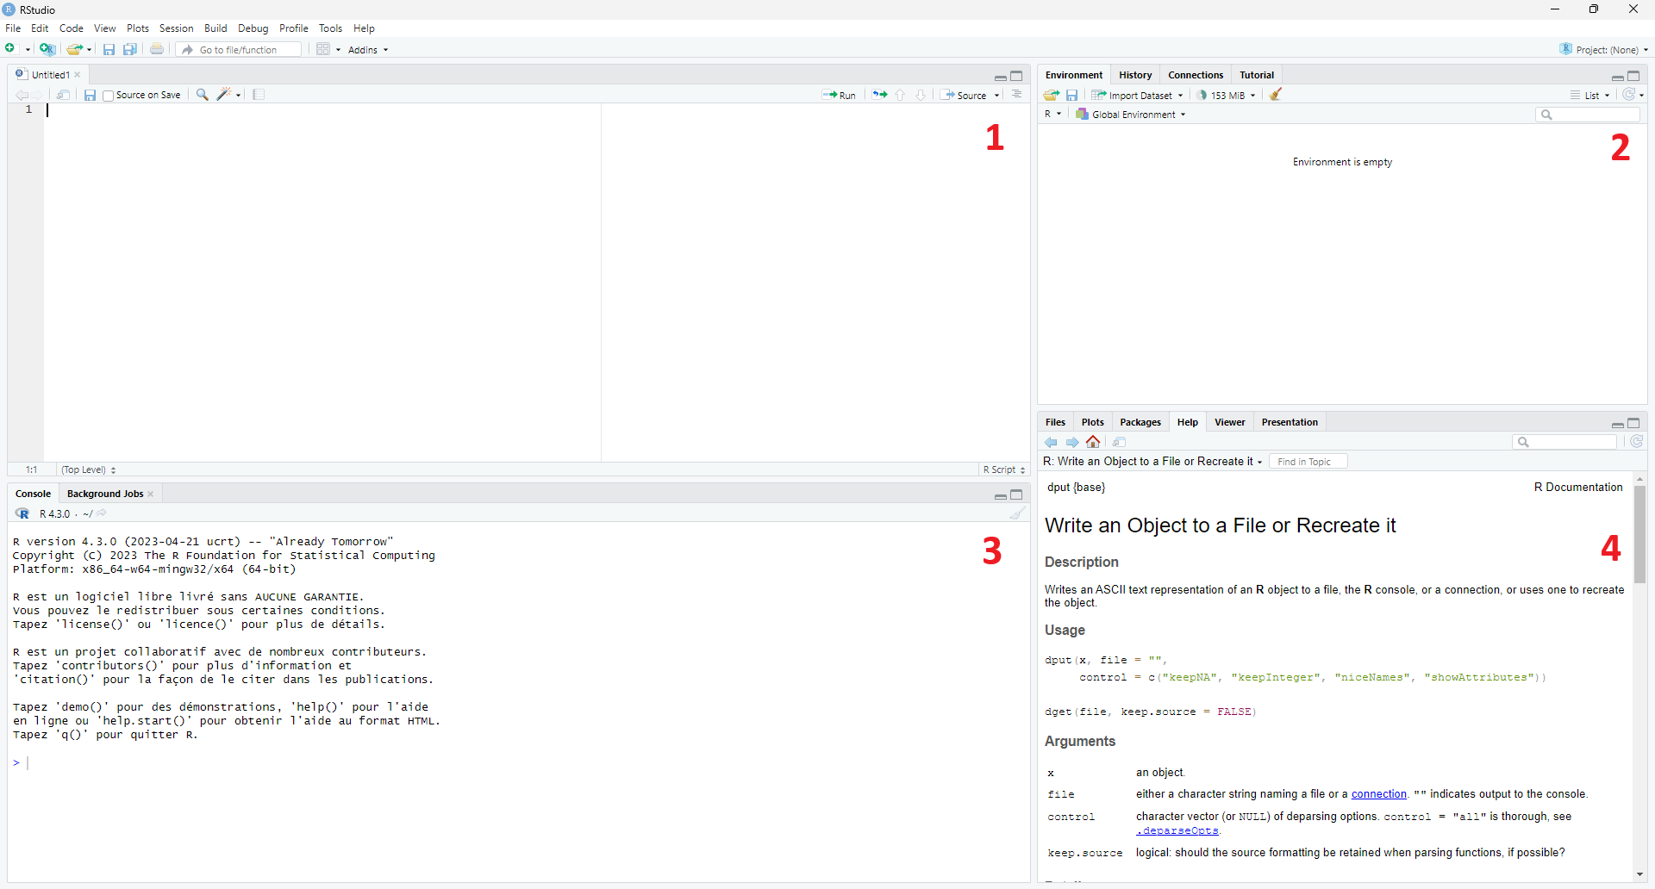Click the Run button in the editor
This screenshot has height=889, width=1655.
pos(840,96)
